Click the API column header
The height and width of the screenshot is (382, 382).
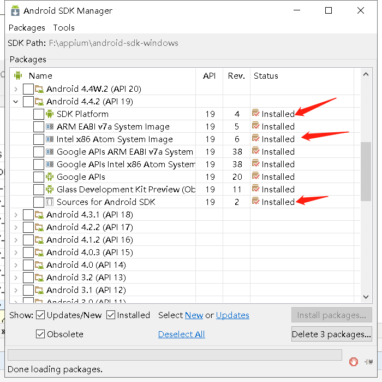click(x=209, y=75)
